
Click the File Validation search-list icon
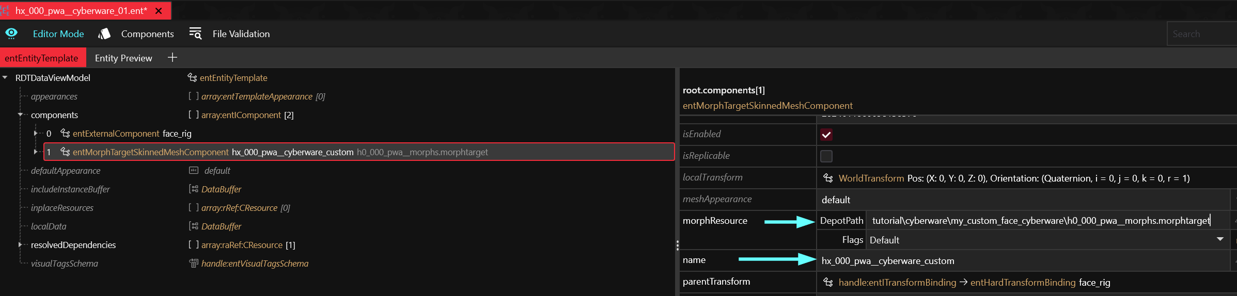click(195, 34)
